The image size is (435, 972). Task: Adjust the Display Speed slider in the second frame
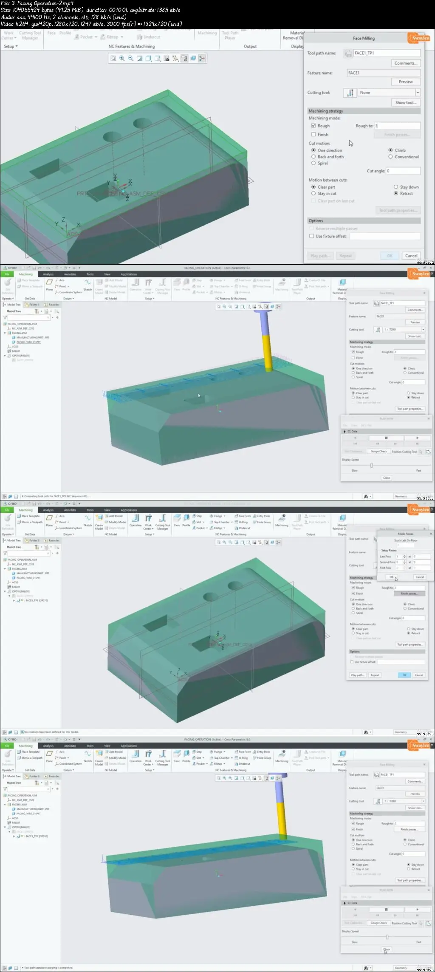(x=372, y=465)
